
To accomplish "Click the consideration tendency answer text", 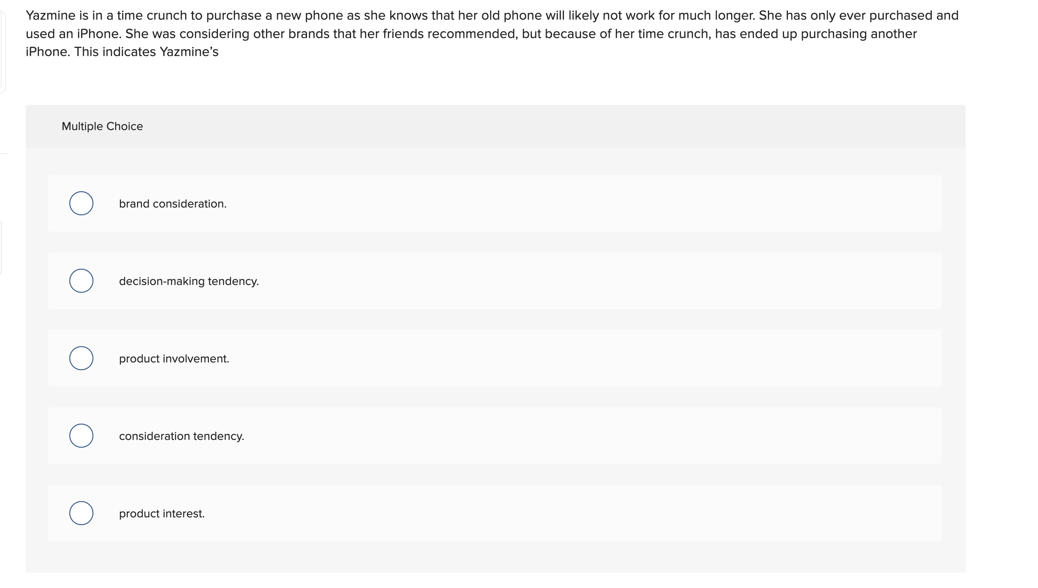I will click(x=182, y=436).
